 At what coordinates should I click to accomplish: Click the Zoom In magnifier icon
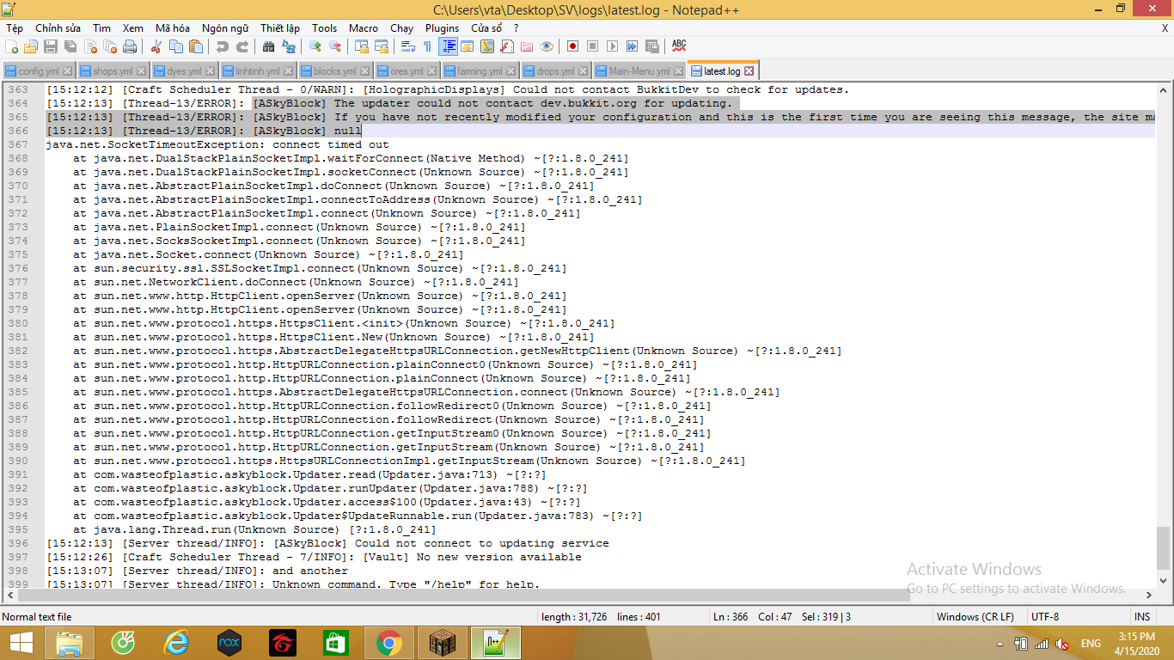tap(315, 46)
